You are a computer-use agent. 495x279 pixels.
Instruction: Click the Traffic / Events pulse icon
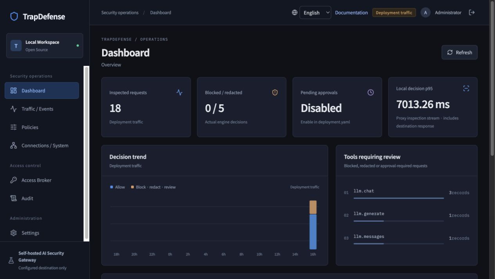pyautogui.click(x=14, y=109)
